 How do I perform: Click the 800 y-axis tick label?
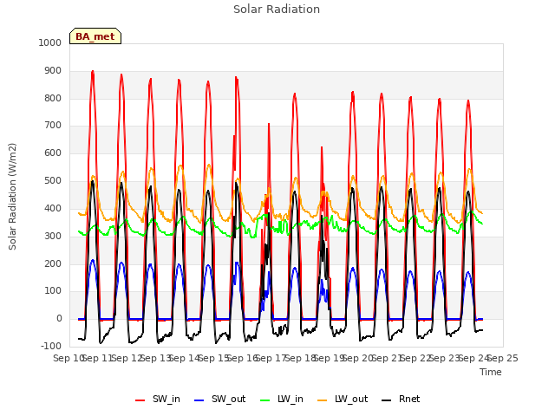[53, 98]
